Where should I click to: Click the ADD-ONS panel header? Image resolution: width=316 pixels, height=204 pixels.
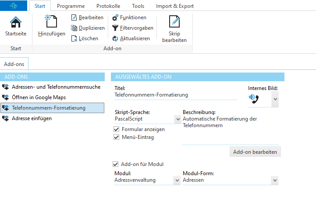point(53,77)
